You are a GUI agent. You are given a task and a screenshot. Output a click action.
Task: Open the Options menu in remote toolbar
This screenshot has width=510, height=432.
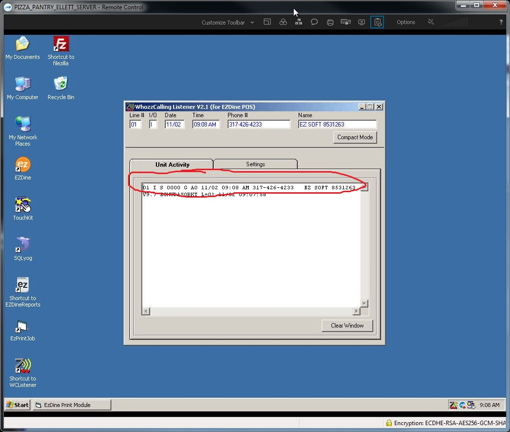406,22
